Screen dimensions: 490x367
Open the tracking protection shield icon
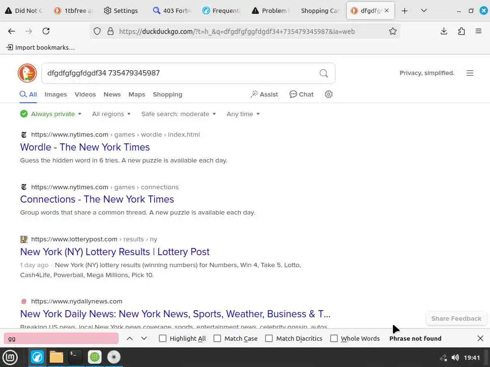(97, 31)
